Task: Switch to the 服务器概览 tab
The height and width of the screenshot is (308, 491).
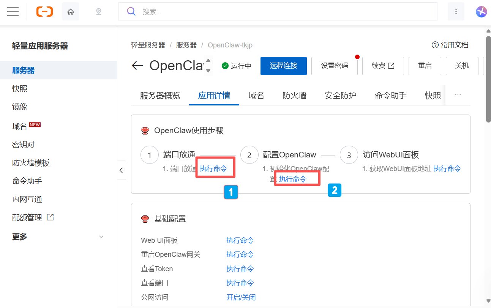Action: [160, 95]
